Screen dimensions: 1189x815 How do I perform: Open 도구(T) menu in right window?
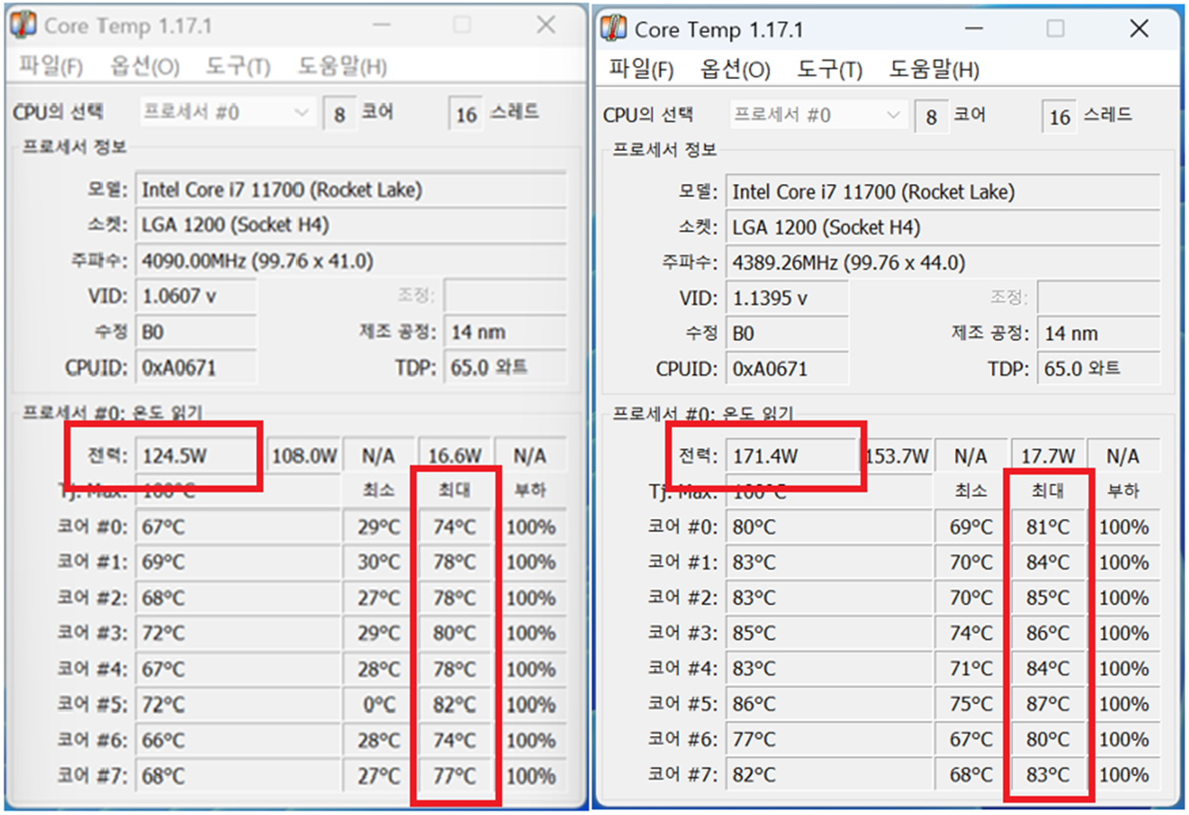coord(829,69)
